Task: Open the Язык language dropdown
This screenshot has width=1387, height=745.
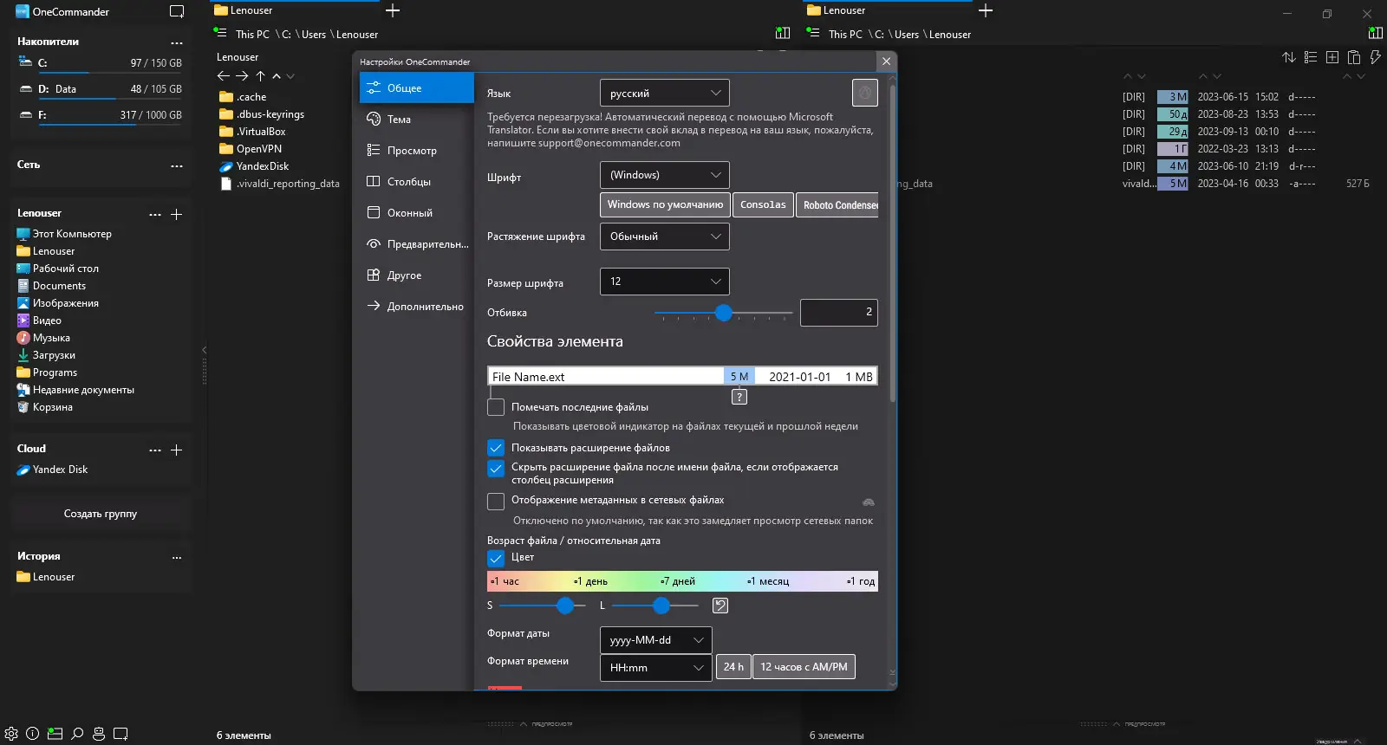Action: [665, 93]
